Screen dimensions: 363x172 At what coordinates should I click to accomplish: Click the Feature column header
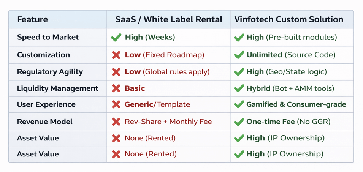coord(32,19)
